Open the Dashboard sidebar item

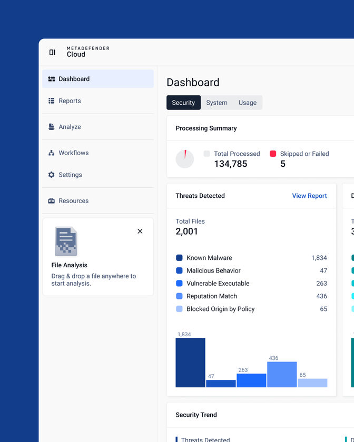point(98,79)
